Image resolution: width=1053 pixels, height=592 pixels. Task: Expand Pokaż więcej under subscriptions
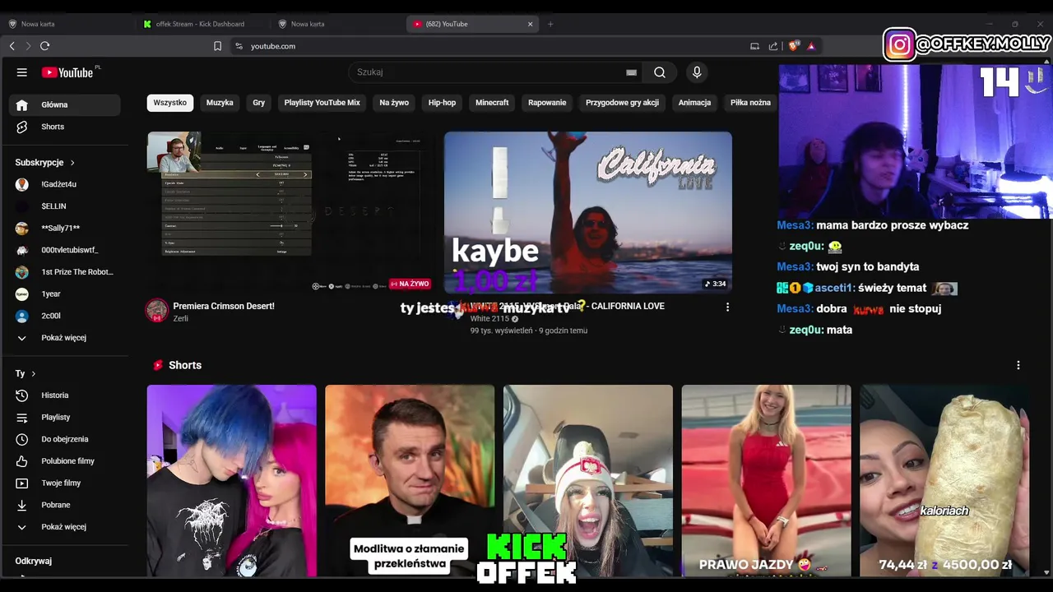64,338
